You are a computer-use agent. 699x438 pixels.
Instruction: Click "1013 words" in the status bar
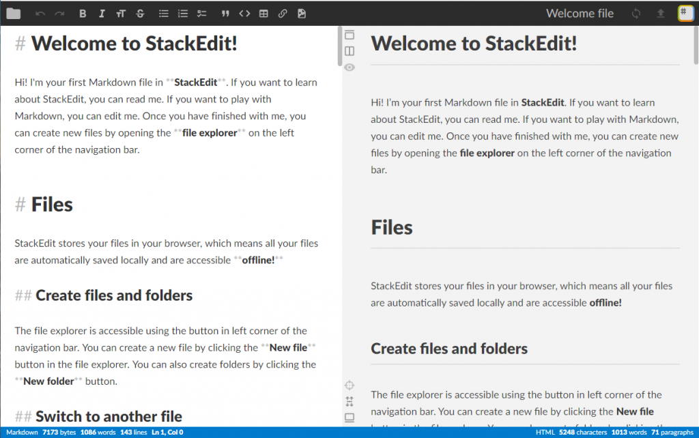[629, 433]
